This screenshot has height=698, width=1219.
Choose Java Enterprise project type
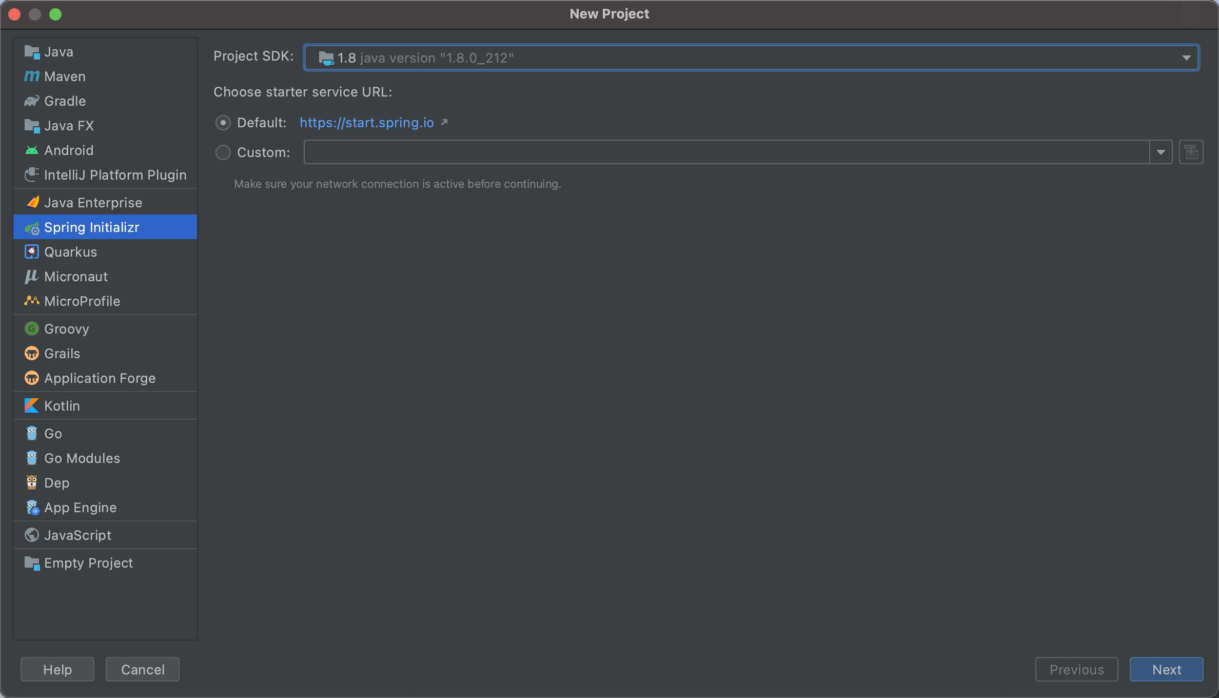point(93,203)
